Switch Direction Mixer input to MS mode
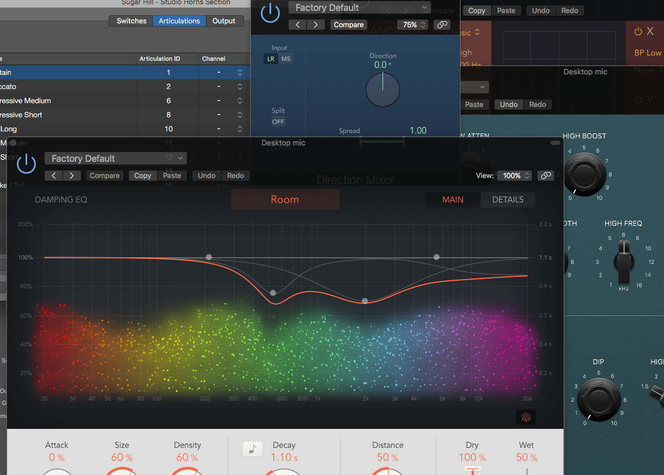The height and width of the screenshot is (475, 664). click(286, 59)
